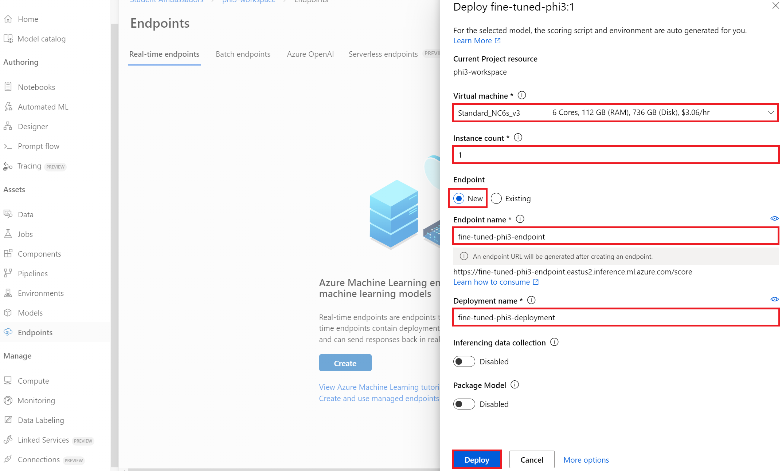The width and height of the screenshot is (782, 471).
Task: Switch to Azure OpenAI tab
Action: 310,54
